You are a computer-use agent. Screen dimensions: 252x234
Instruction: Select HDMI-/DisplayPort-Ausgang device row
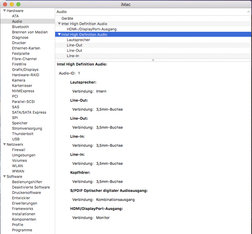pyautogui.click(x=153, y=29)
